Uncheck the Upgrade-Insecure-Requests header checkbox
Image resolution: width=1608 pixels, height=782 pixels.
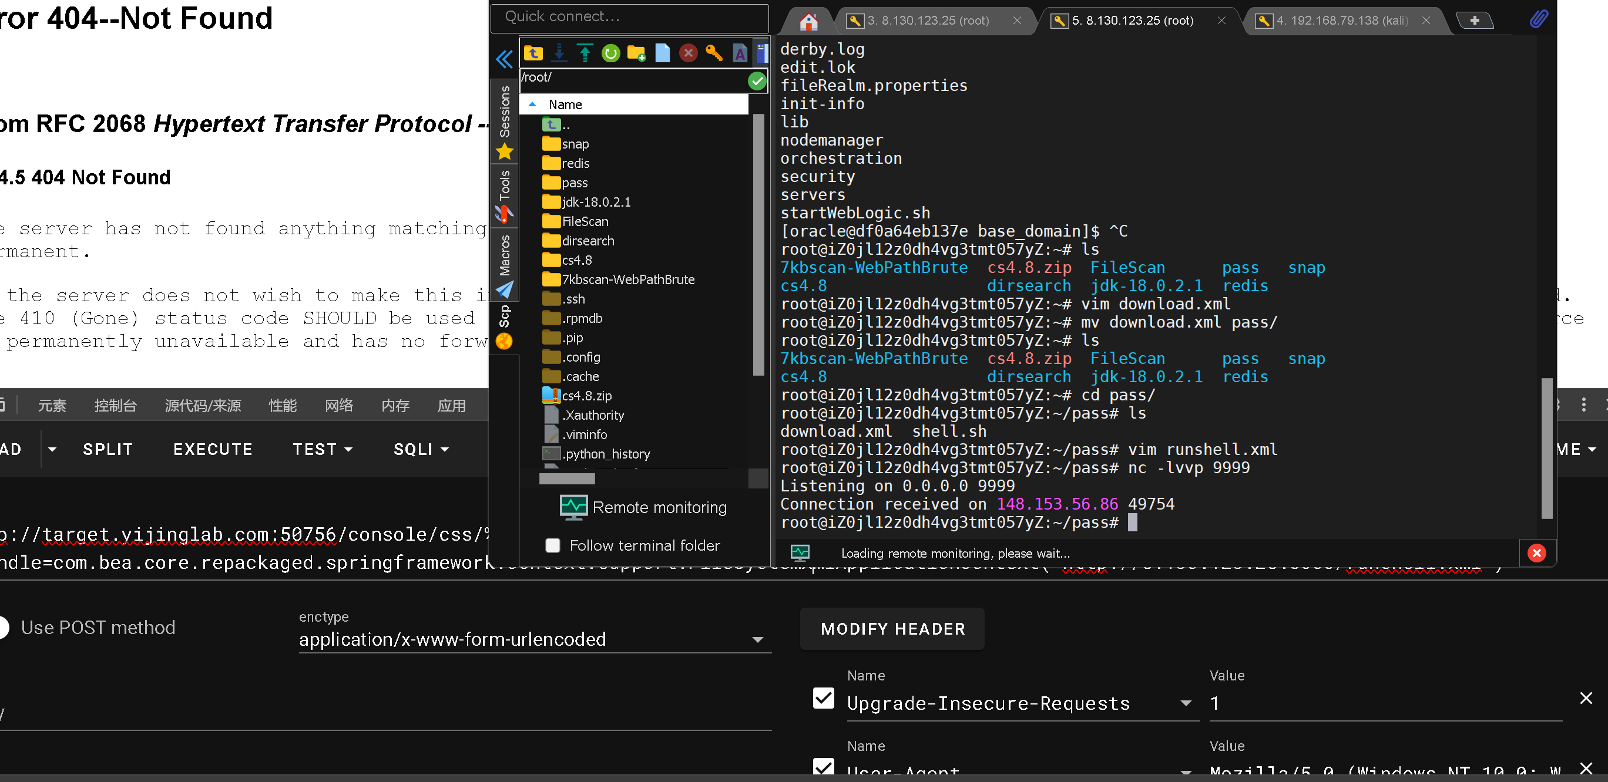(x=823, y=698)
